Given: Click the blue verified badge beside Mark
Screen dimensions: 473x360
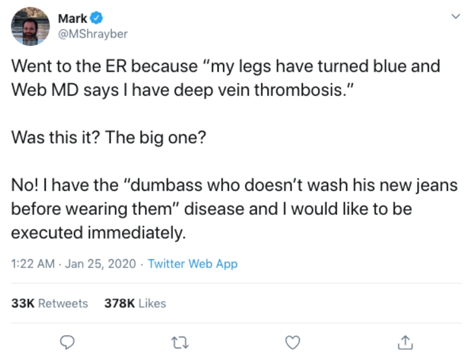Looking at the screenshot, I should coord(97,19).
